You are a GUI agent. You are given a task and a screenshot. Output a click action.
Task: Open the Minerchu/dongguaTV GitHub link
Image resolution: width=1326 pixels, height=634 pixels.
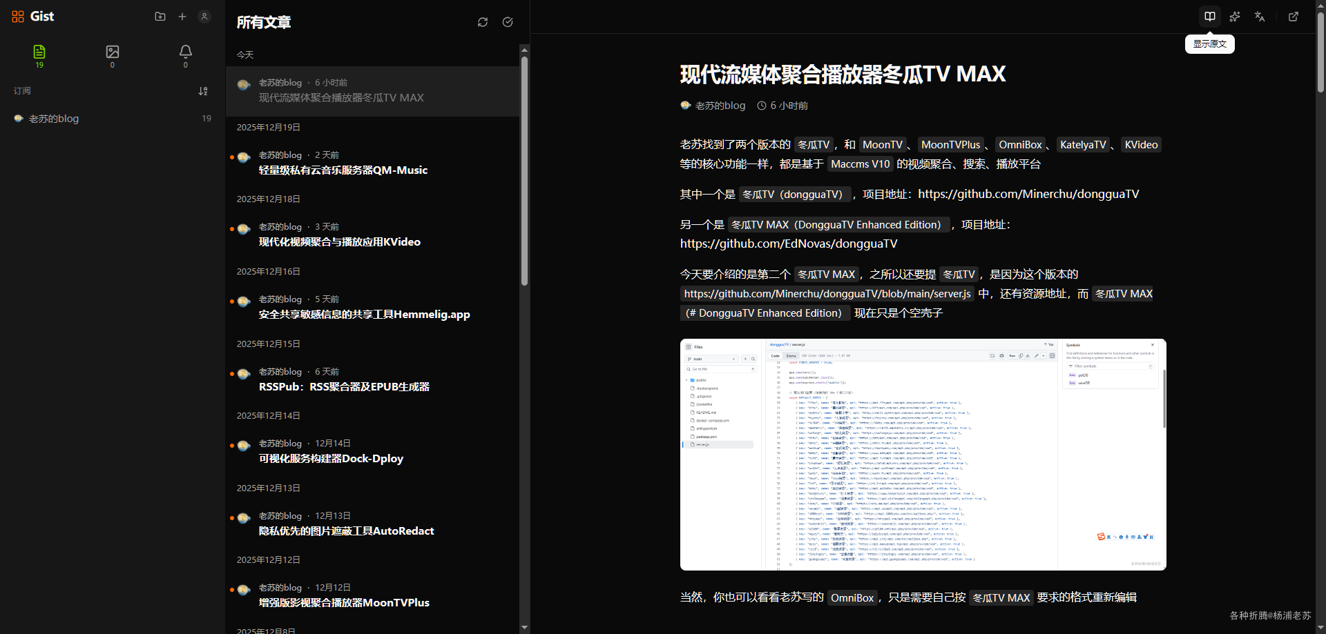click(x=1028, y=194)
